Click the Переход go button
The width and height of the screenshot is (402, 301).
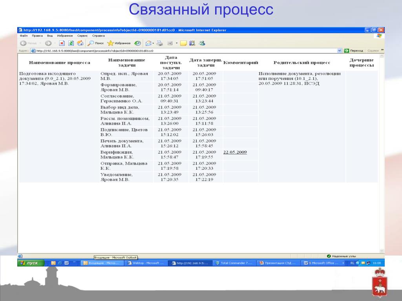[354, 51]
